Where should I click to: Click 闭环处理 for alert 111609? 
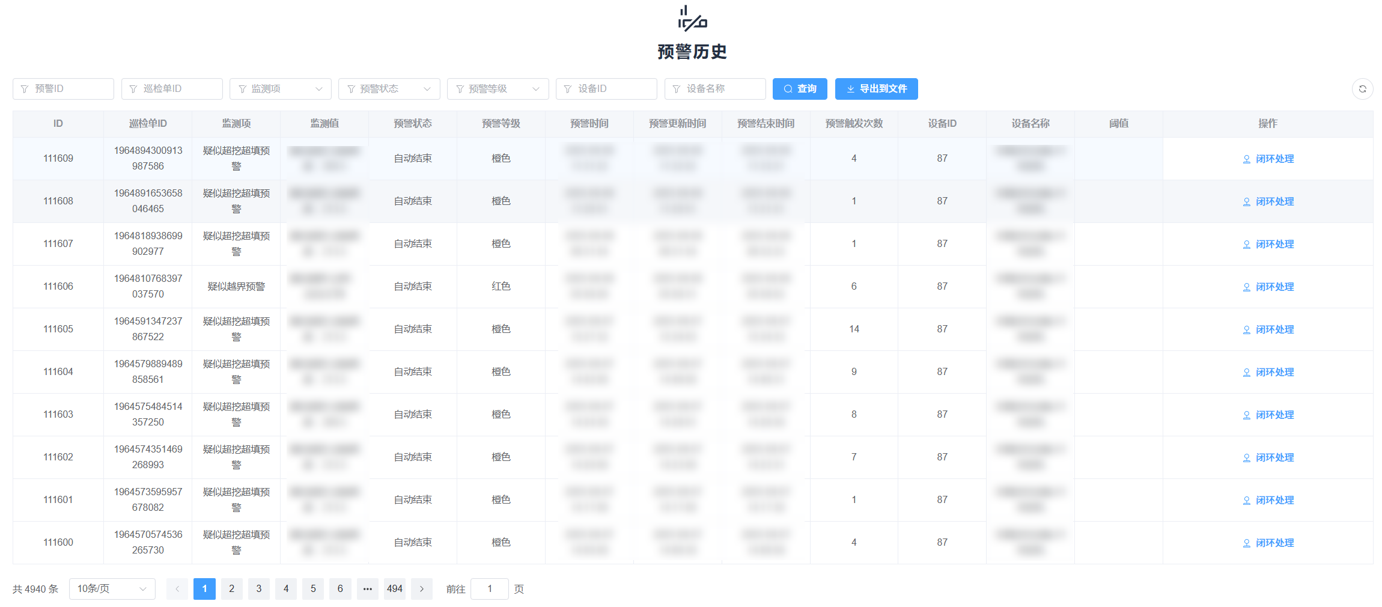(1268, 159)
